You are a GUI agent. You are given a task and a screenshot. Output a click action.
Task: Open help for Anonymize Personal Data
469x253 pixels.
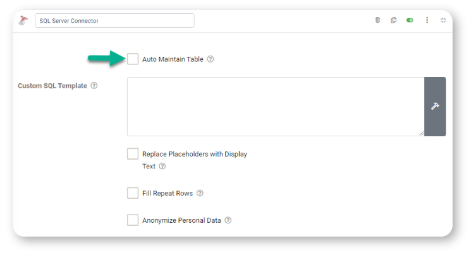228,220
